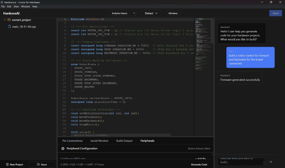
Task: Click the Generate Code button
Action: (x=199, y=164)
